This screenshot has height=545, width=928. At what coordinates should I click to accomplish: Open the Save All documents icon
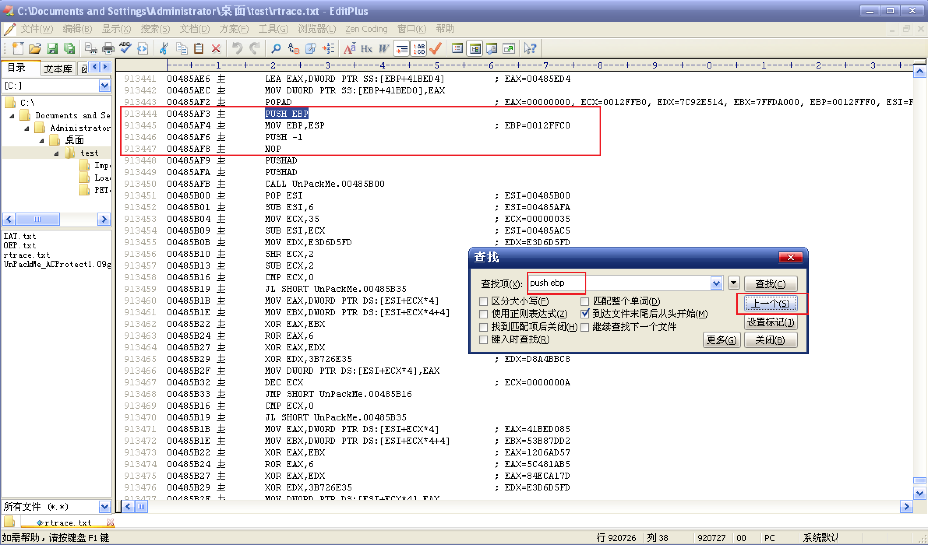click(70, 48)
